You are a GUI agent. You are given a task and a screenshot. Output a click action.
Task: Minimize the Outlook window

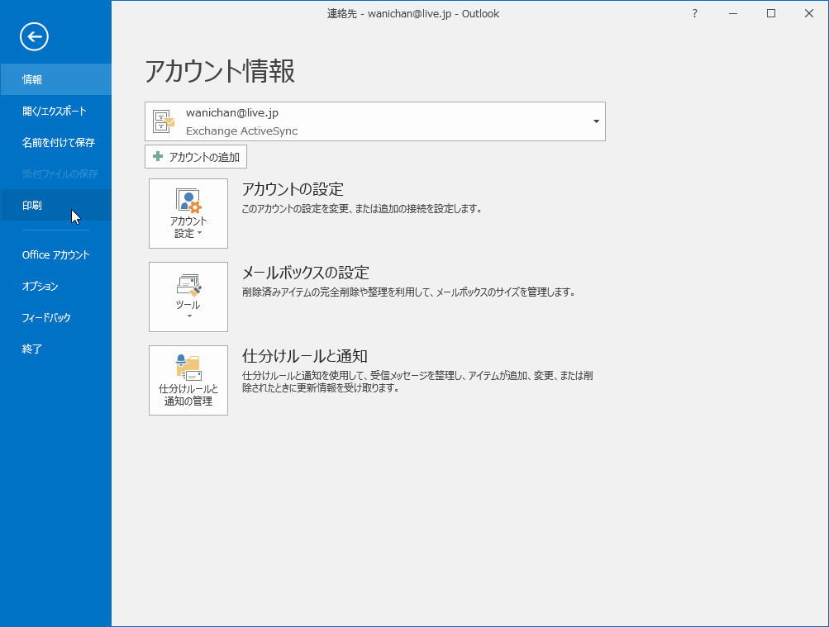[x=733, y=14]
